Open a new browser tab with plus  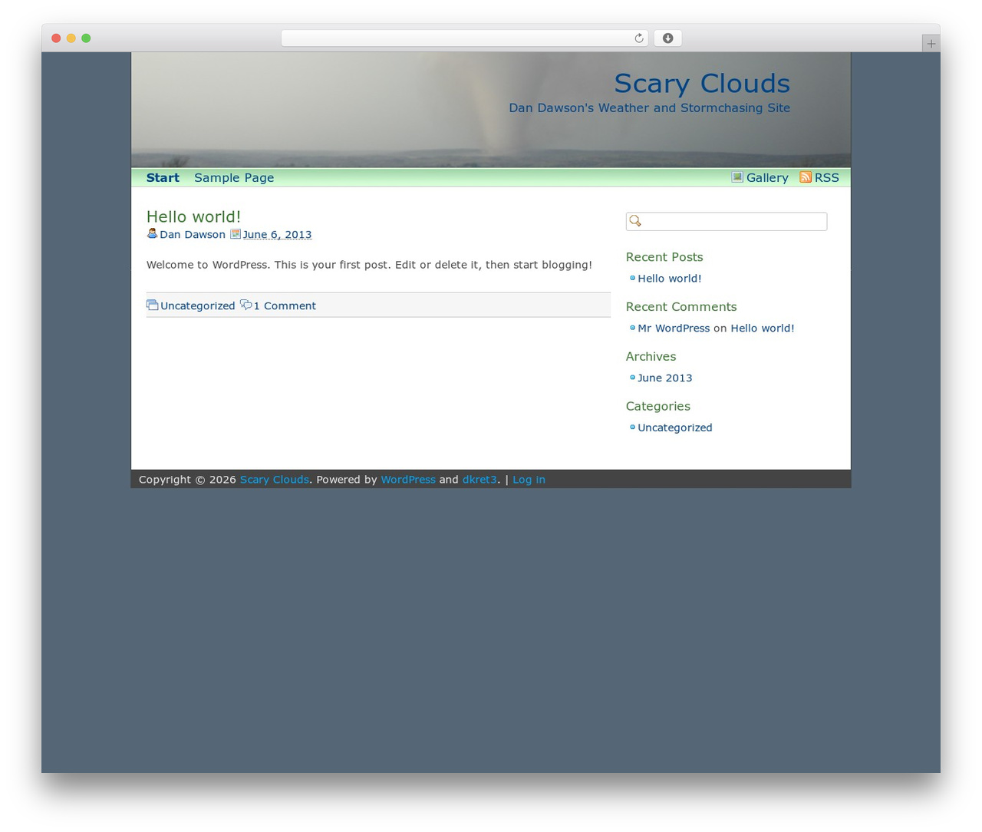931,44
